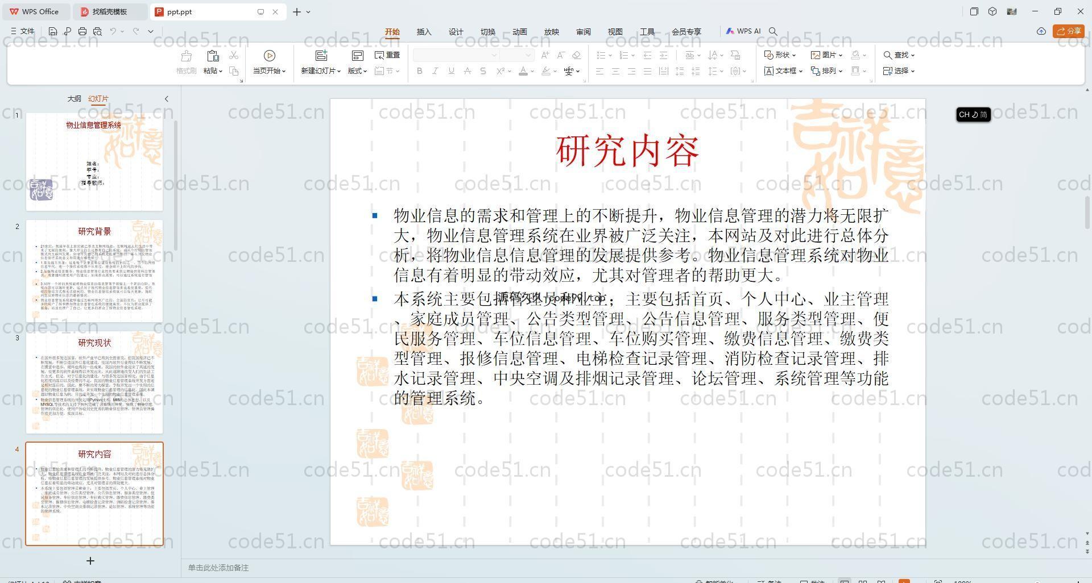Click the ribbon search magnifier icon
The width and height of the screenshot is (1092, 583).
(x=773, y=31)
